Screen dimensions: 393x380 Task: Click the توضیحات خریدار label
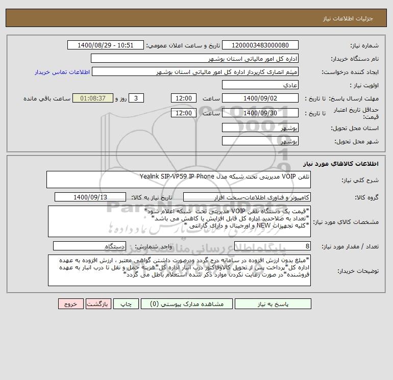358,271
